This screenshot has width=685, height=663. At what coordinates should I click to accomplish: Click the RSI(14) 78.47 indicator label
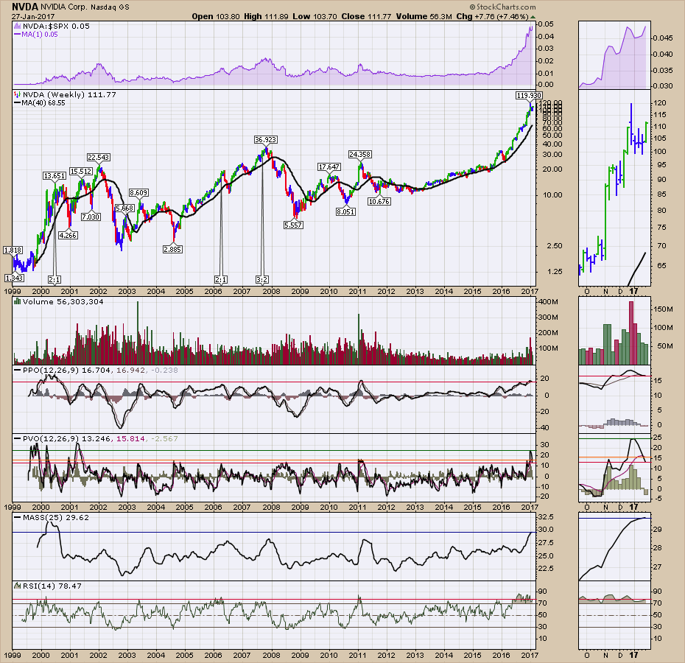52,586
